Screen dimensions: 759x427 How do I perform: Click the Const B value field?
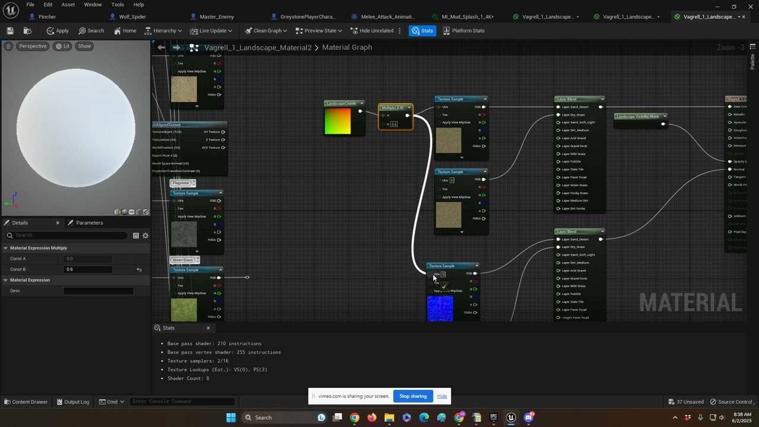(88, 269)
